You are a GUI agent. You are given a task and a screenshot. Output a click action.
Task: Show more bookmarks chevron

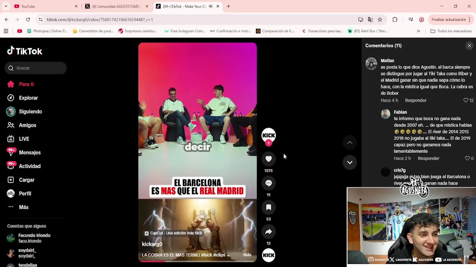tap(418, 31)
